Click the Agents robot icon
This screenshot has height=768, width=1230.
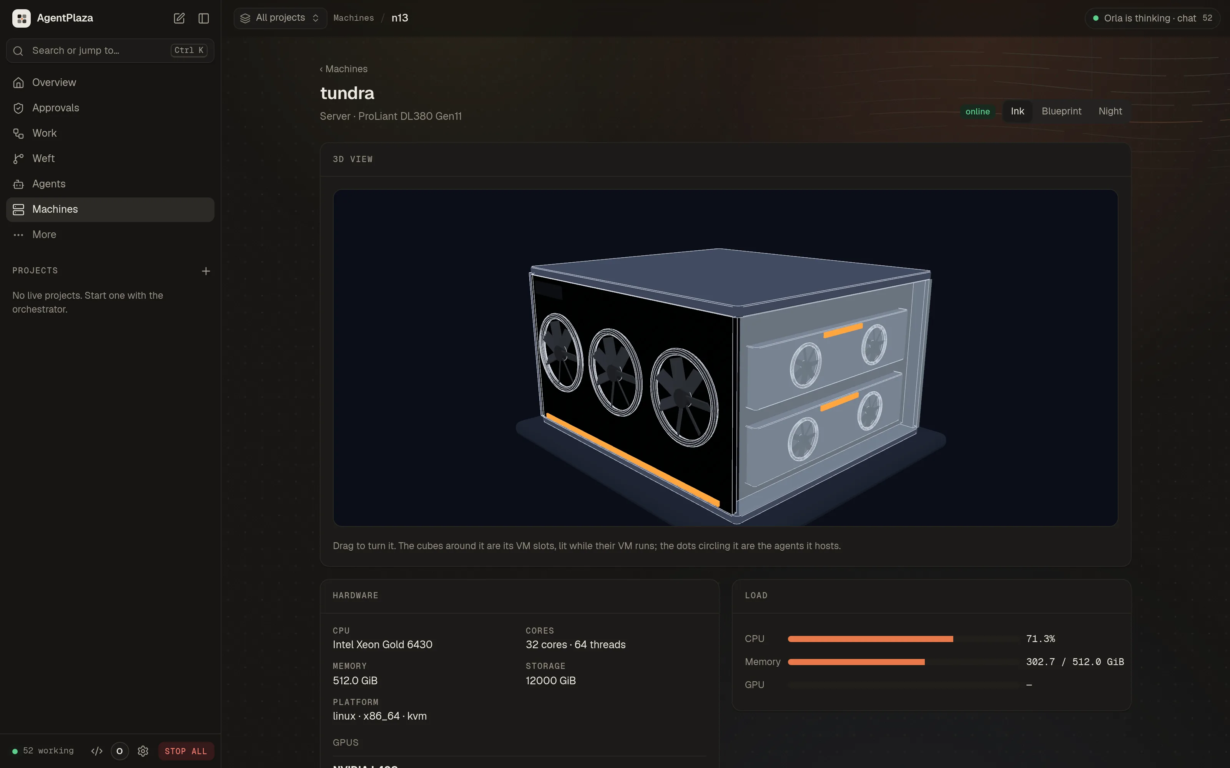pyautogui.click(x=18, y=184)
